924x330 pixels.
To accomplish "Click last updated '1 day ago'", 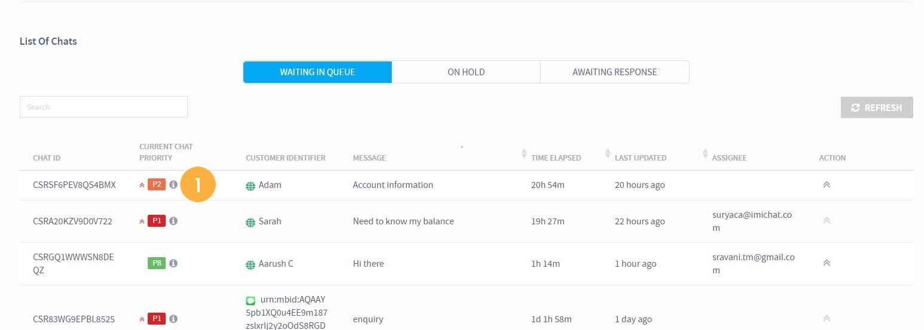I will click(633, 319).
